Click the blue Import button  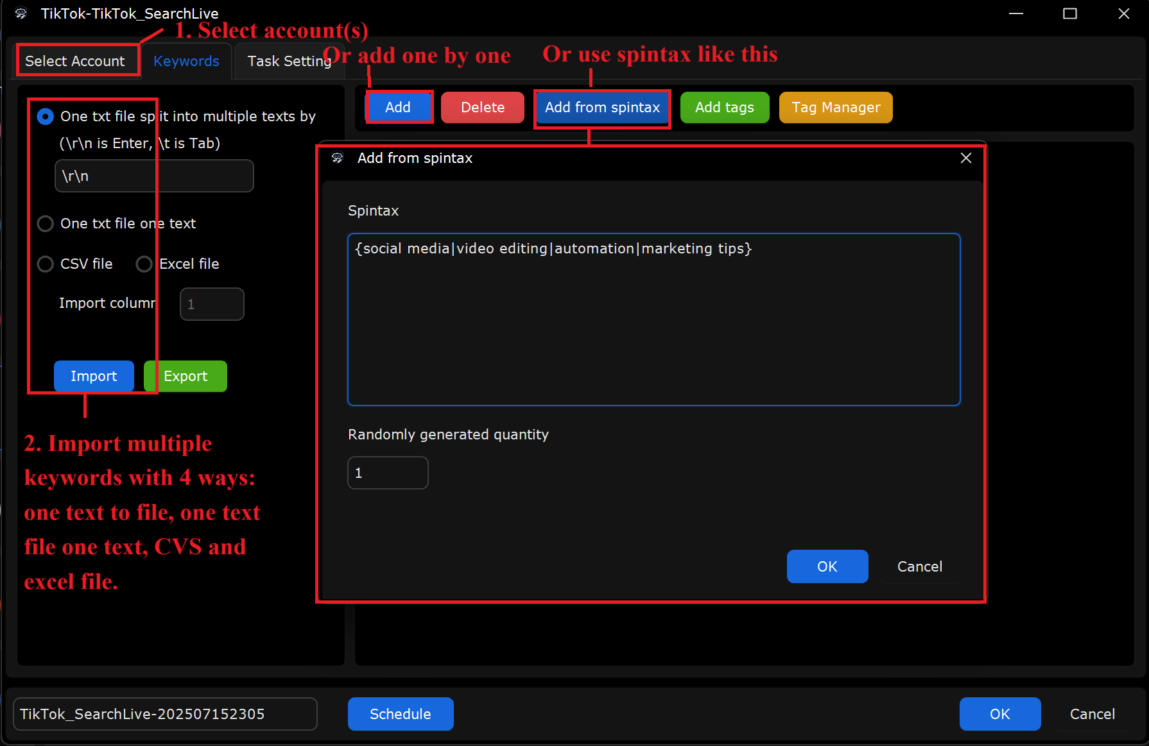pyautogui.click(x=94, y=376)
